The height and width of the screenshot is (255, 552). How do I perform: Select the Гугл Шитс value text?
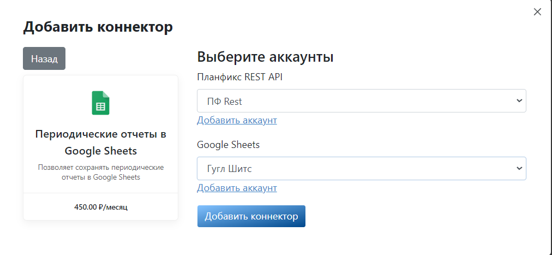(229, 169)
